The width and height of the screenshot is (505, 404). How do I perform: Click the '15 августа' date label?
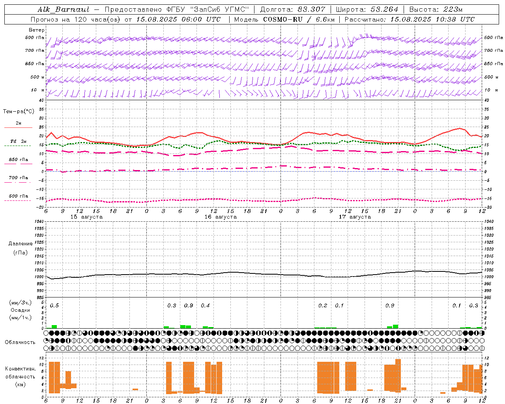click(x=86, y=217)
